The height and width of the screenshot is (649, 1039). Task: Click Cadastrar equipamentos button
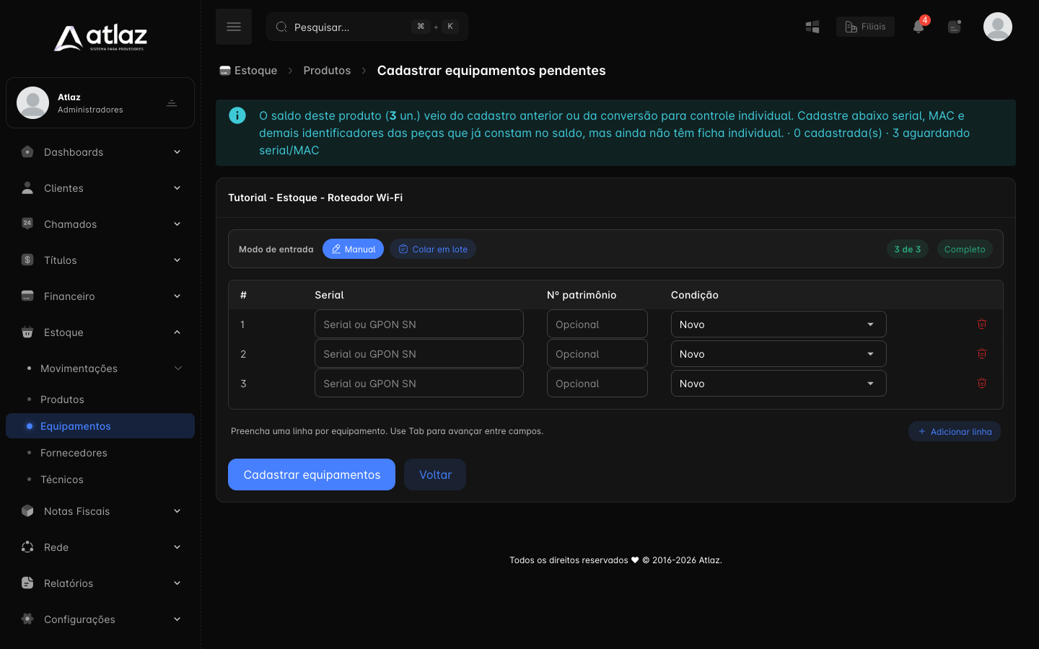pyautogui.click(x=312, y=474)
